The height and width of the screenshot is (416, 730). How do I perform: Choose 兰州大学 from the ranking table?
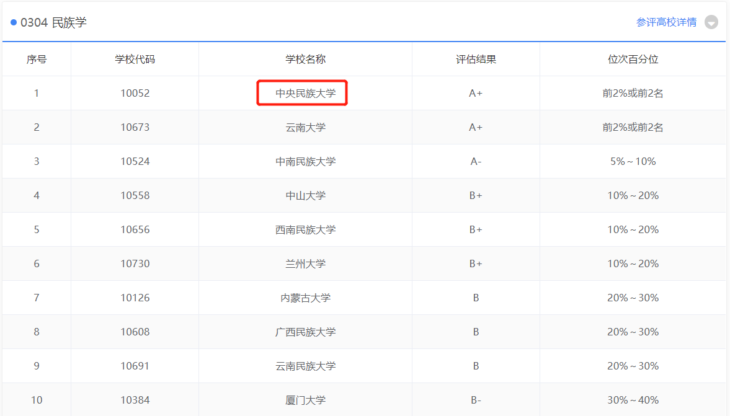pos(305,264)
